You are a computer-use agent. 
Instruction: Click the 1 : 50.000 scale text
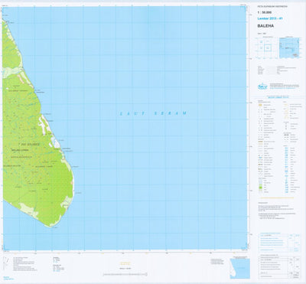[x=264, y=12]
